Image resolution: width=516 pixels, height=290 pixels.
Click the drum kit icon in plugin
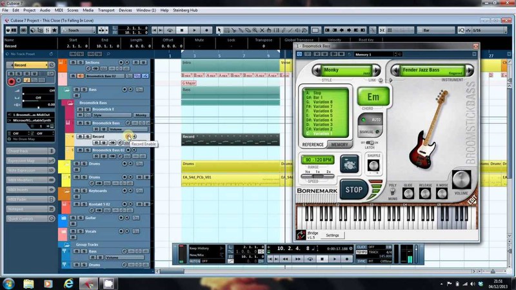click(x=349, y=164)
